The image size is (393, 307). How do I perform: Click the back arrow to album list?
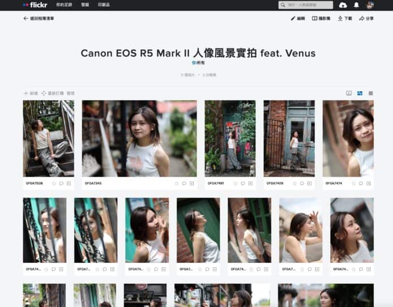click(x=25, y=19)
